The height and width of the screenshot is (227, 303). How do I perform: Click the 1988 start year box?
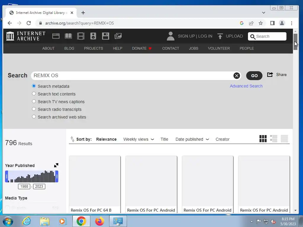pyautogui.click(x=24, y=187)
